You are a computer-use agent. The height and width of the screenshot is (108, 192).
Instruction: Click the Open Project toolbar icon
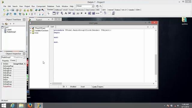pos(20,10)
